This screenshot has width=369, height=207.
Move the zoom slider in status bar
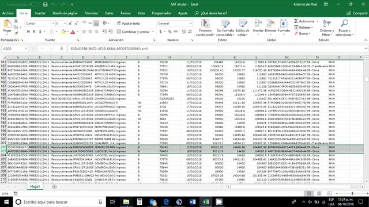coord(352,193)
